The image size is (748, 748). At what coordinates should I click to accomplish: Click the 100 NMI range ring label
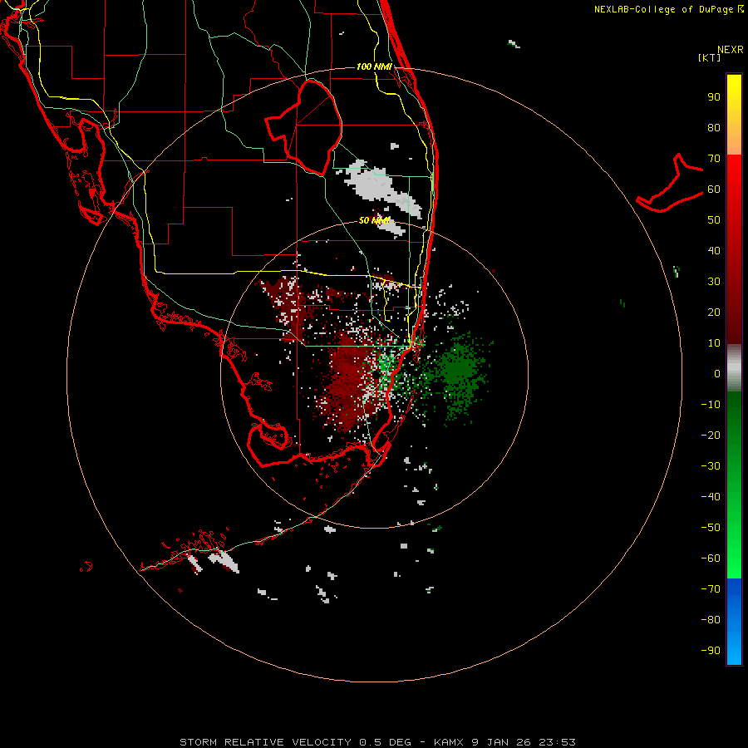tap(374, 66)
